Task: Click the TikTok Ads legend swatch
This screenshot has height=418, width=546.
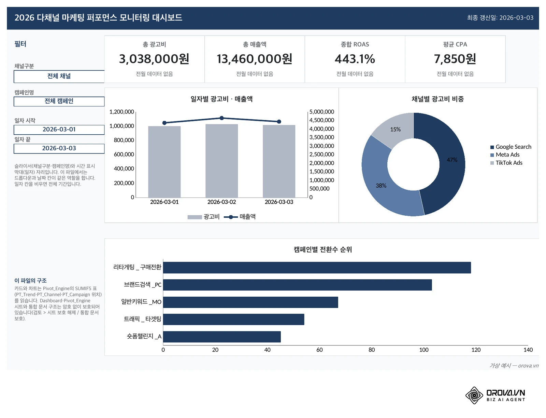Action: coord(492,163)
